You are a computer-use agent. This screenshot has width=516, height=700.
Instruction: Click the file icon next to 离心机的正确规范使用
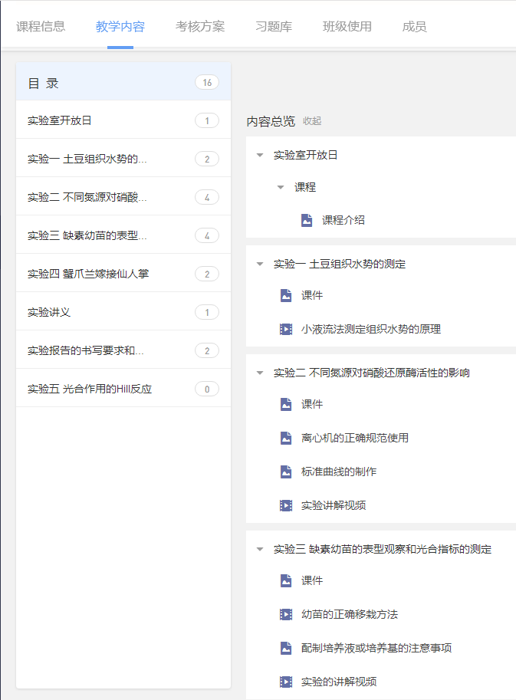click(x=286, y=439)
